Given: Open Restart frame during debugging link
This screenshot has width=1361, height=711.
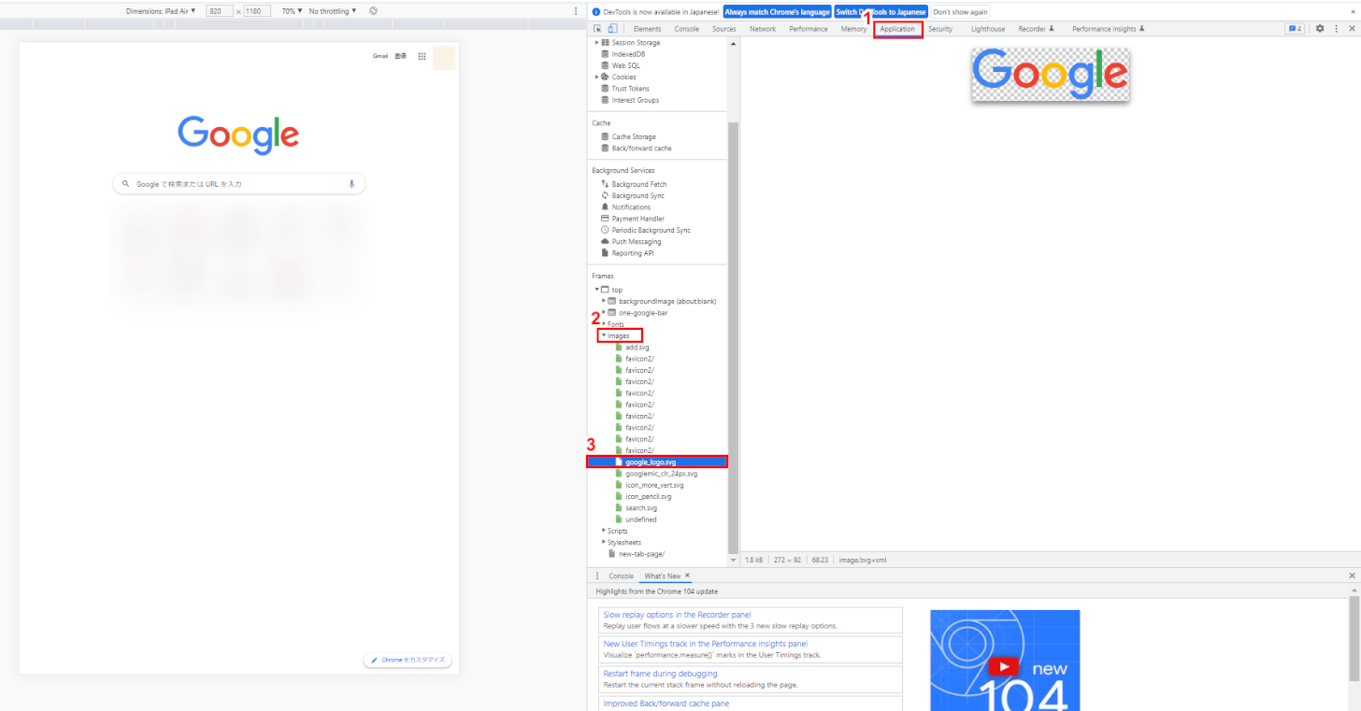Looking at the screenshot, I should (x=660, y=674).
